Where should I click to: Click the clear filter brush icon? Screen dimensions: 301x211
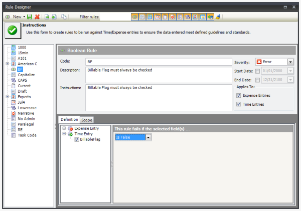[218, 17]
